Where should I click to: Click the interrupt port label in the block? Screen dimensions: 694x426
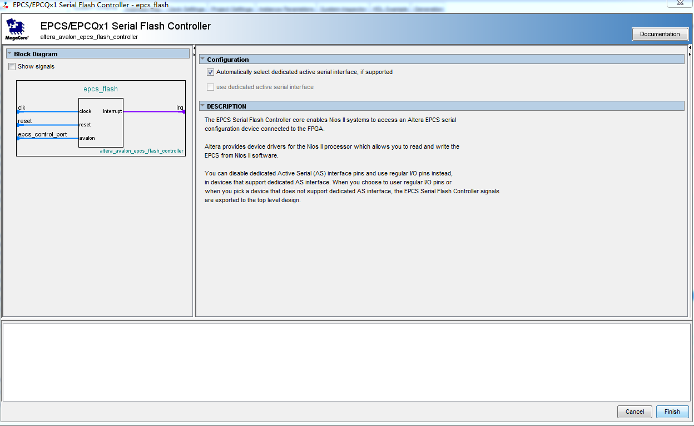tap(112, 111)
